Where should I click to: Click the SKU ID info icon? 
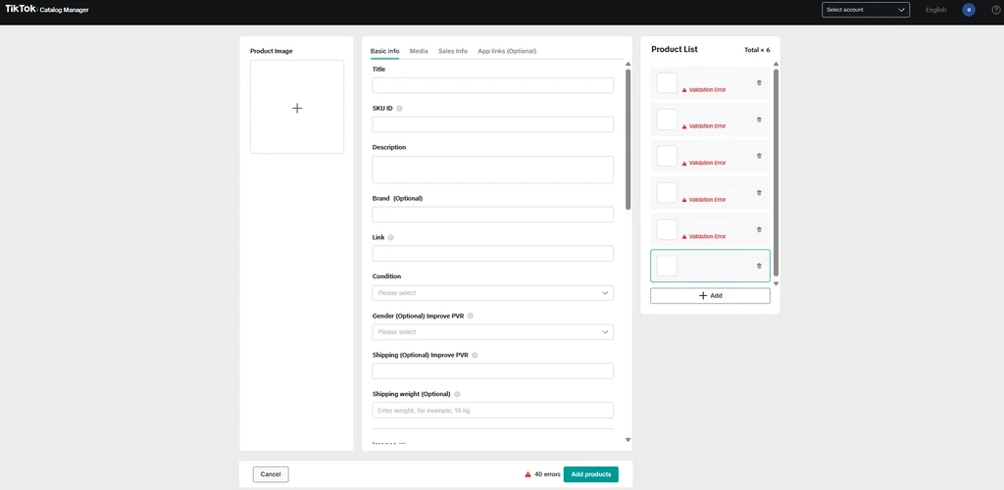pos(400,109)
